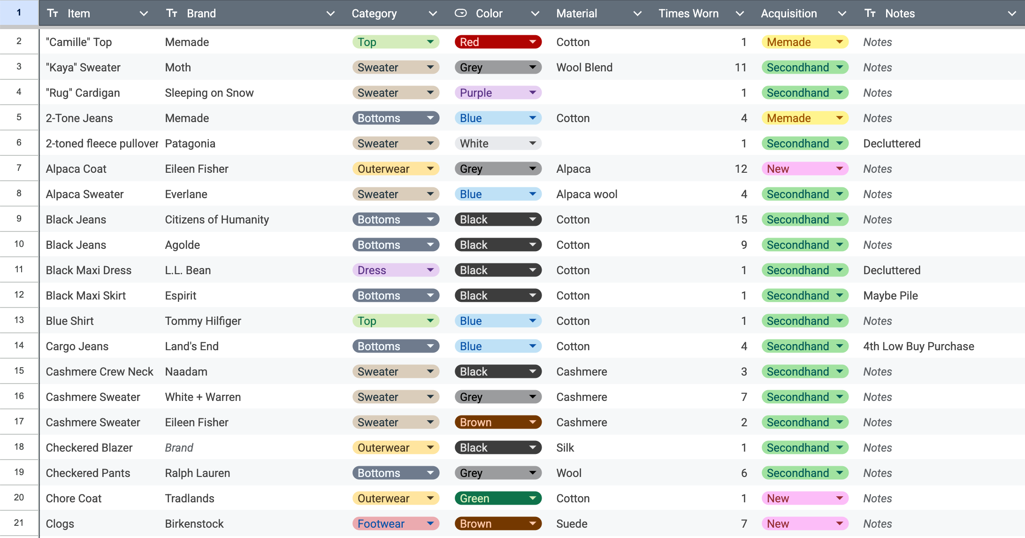Open the Times Worn column header dropdown
This screenshot has width=1025, height=538.
(740, 14)
